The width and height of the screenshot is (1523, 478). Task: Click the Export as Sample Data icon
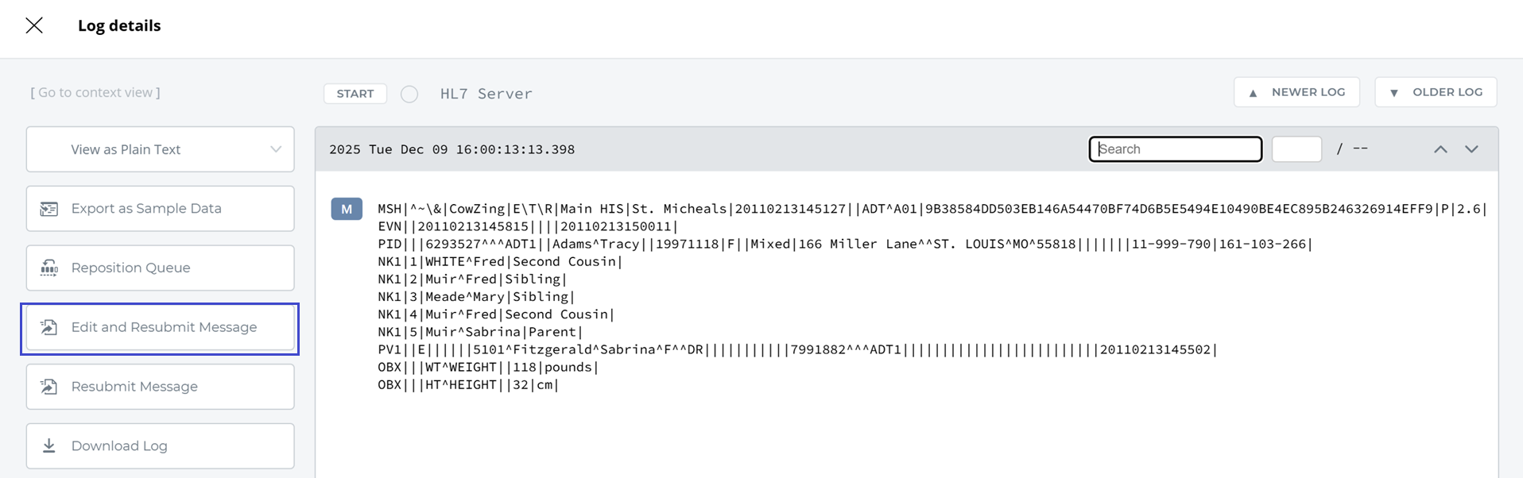pos(49,209)
